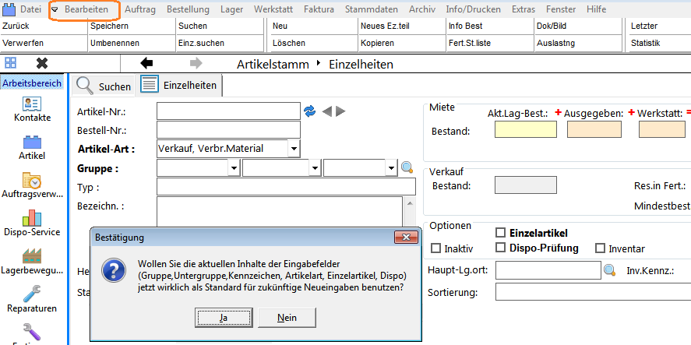The image size is (691, 345).
Task: Open the Datei menu
Action: pyautogui.click(x=31, y=9)
